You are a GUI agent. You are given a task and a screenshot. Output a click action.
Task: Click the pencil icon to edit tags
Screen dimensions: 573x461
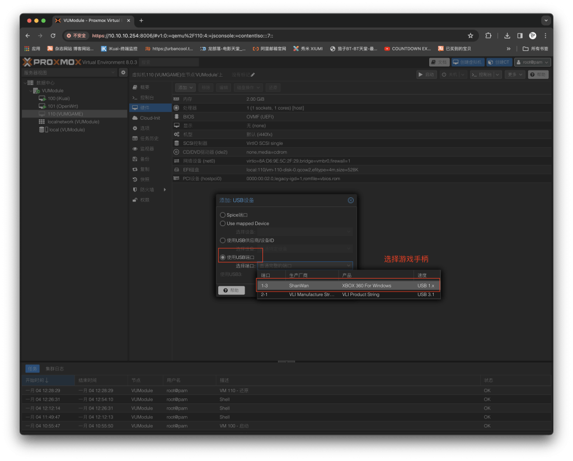click(253, 74)
